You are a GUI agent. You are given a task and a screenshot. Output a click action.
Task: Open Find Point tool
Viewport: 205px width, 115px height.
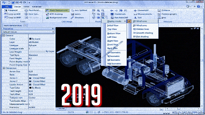pos(33,10)
